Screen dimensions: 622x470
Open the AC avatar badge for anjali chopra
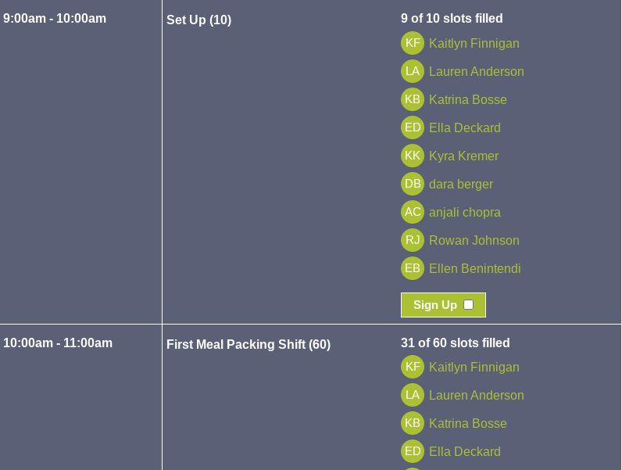[413, 212]
